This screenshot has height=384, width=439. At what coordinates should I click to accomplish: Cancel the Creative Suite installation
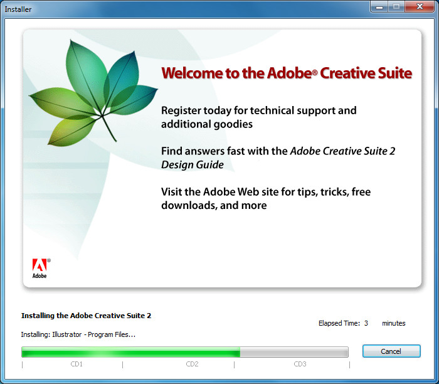coord(391,351)
